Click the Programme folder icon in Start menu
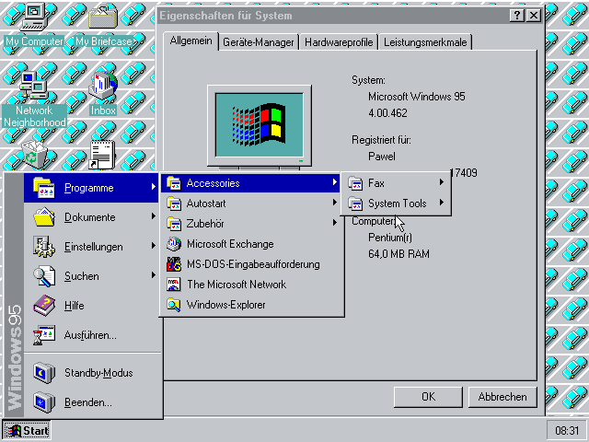 pyautogui.click(x=44, y=188)
